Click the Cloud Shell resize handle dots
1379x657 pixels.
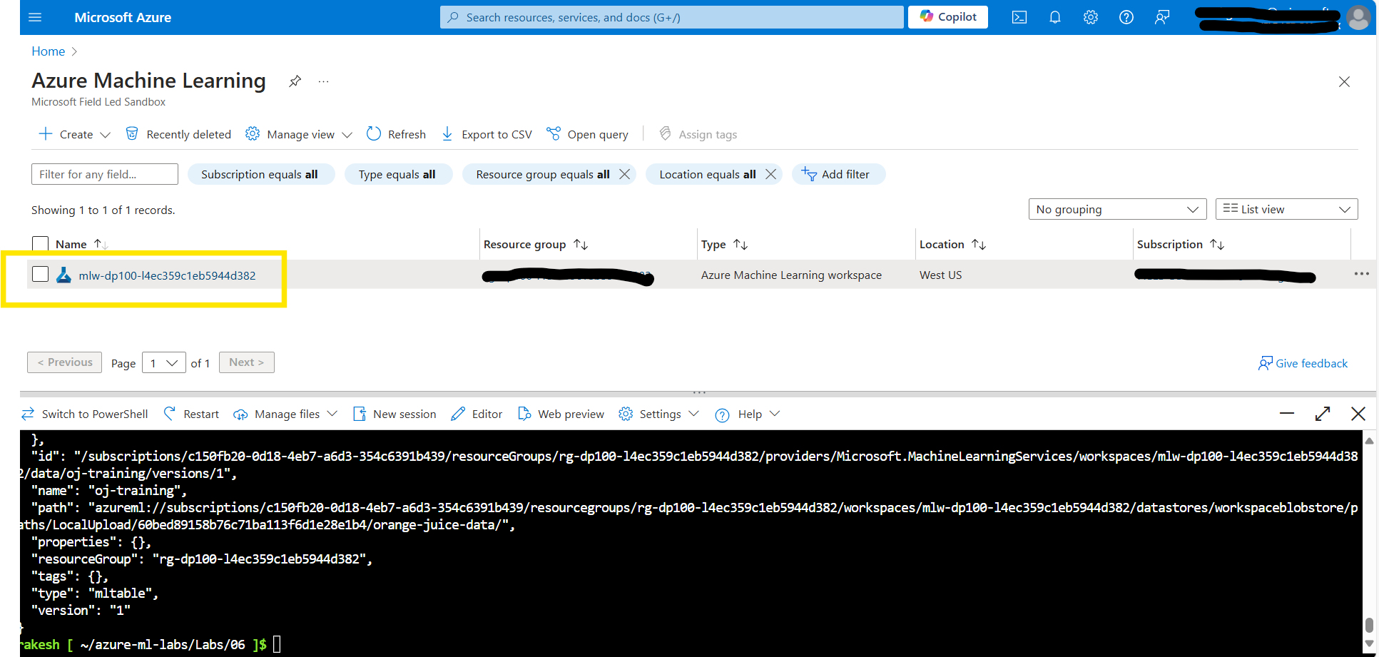tap(699, 392)
